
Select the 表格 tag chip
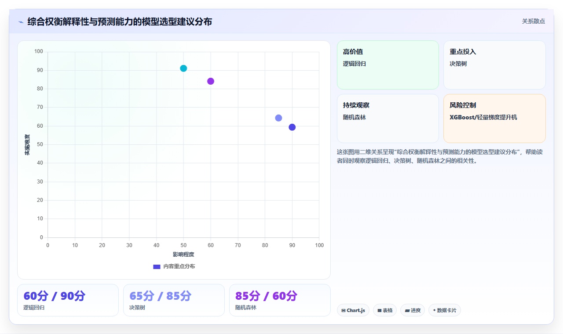pyautogui.click(x=385, y=310)
